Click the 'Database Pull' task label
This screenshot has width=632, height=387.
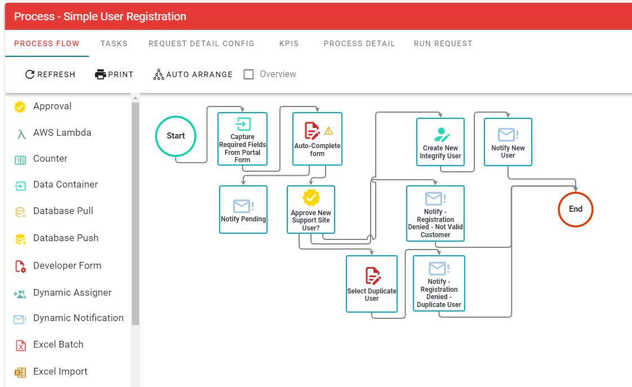coord(63,211)
